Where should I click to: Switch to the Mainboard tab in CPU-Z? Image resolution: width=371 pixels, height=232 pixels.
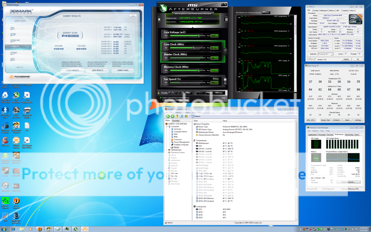(324, 11)
